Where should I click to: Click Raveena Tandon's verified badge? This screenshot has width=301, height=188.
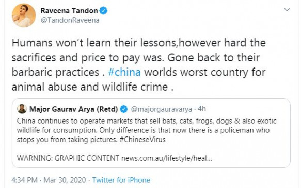103,10
